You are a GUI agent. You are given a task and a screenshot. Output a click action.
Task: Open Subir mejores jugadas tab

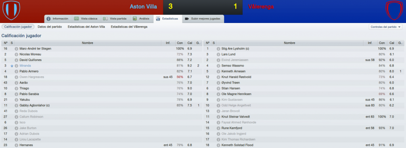pyautogui.click(x=203, y=19)
